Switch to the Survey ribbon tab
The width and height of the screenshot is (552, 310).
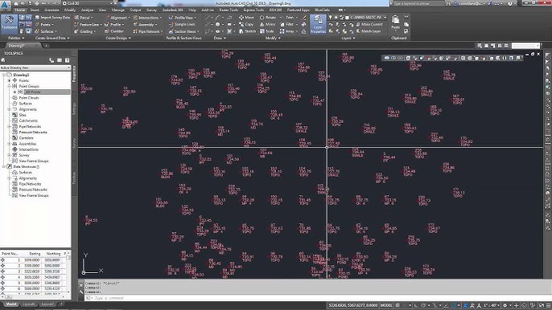pyautogui.click(x=151, y=10)
